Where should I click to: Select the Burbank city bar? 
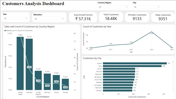(x=118, y=90)
